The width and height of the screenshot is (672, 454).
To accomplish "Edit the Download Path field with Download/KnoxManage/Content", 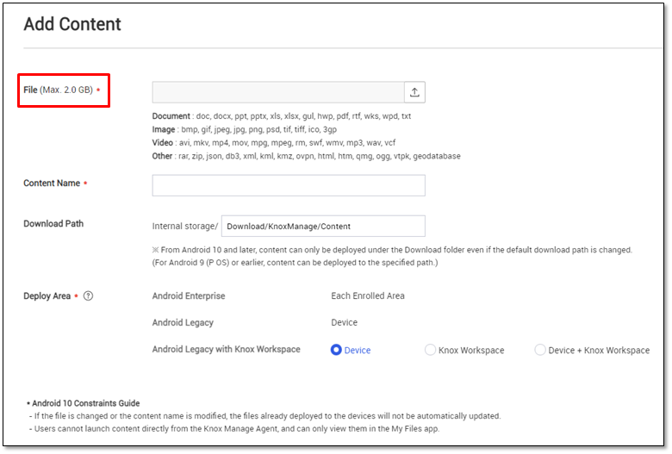I will pyautogui.click(x=323, y=226).
